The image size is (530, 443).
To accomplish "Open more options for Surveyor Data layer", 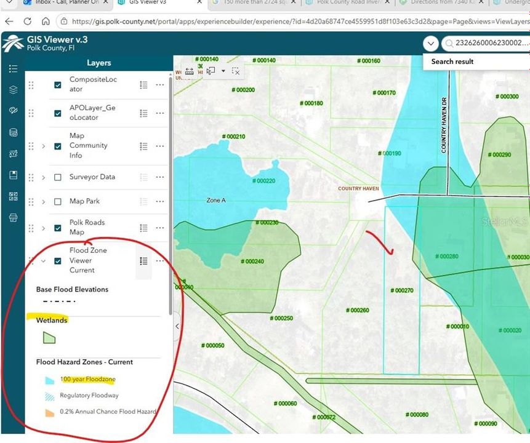I will click(160, 177).
